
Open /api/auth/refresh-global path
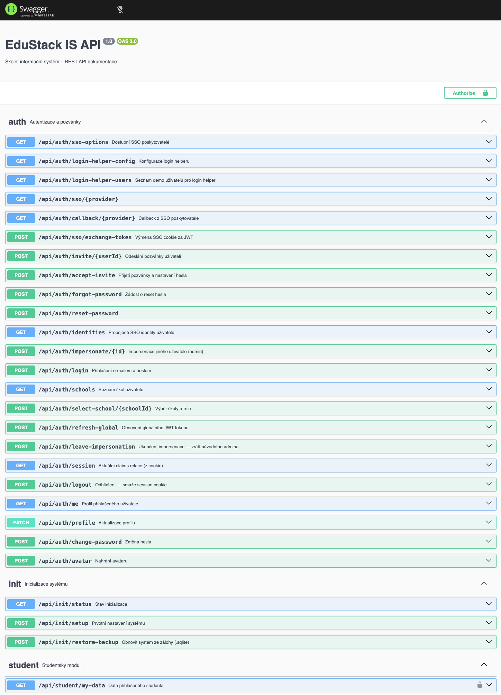(79, 427)
